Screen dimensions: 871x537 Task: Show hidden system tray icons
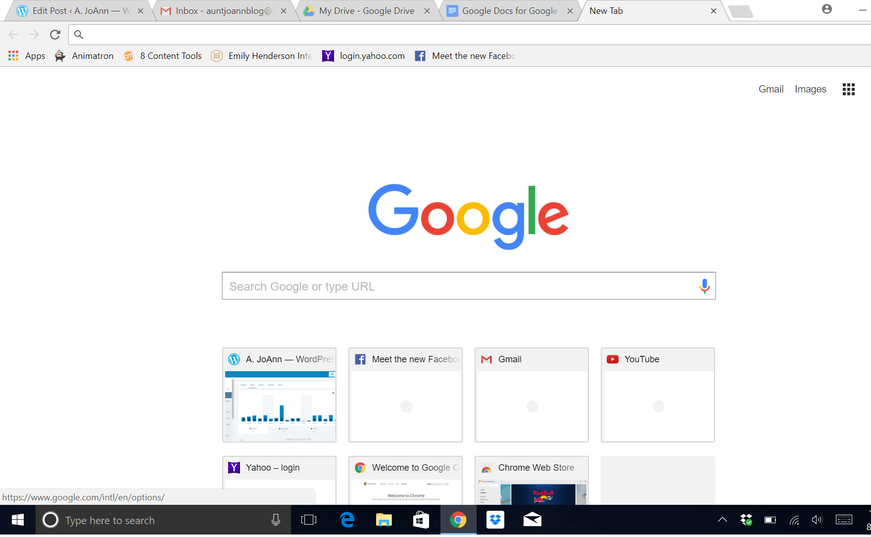coord(723,520)
